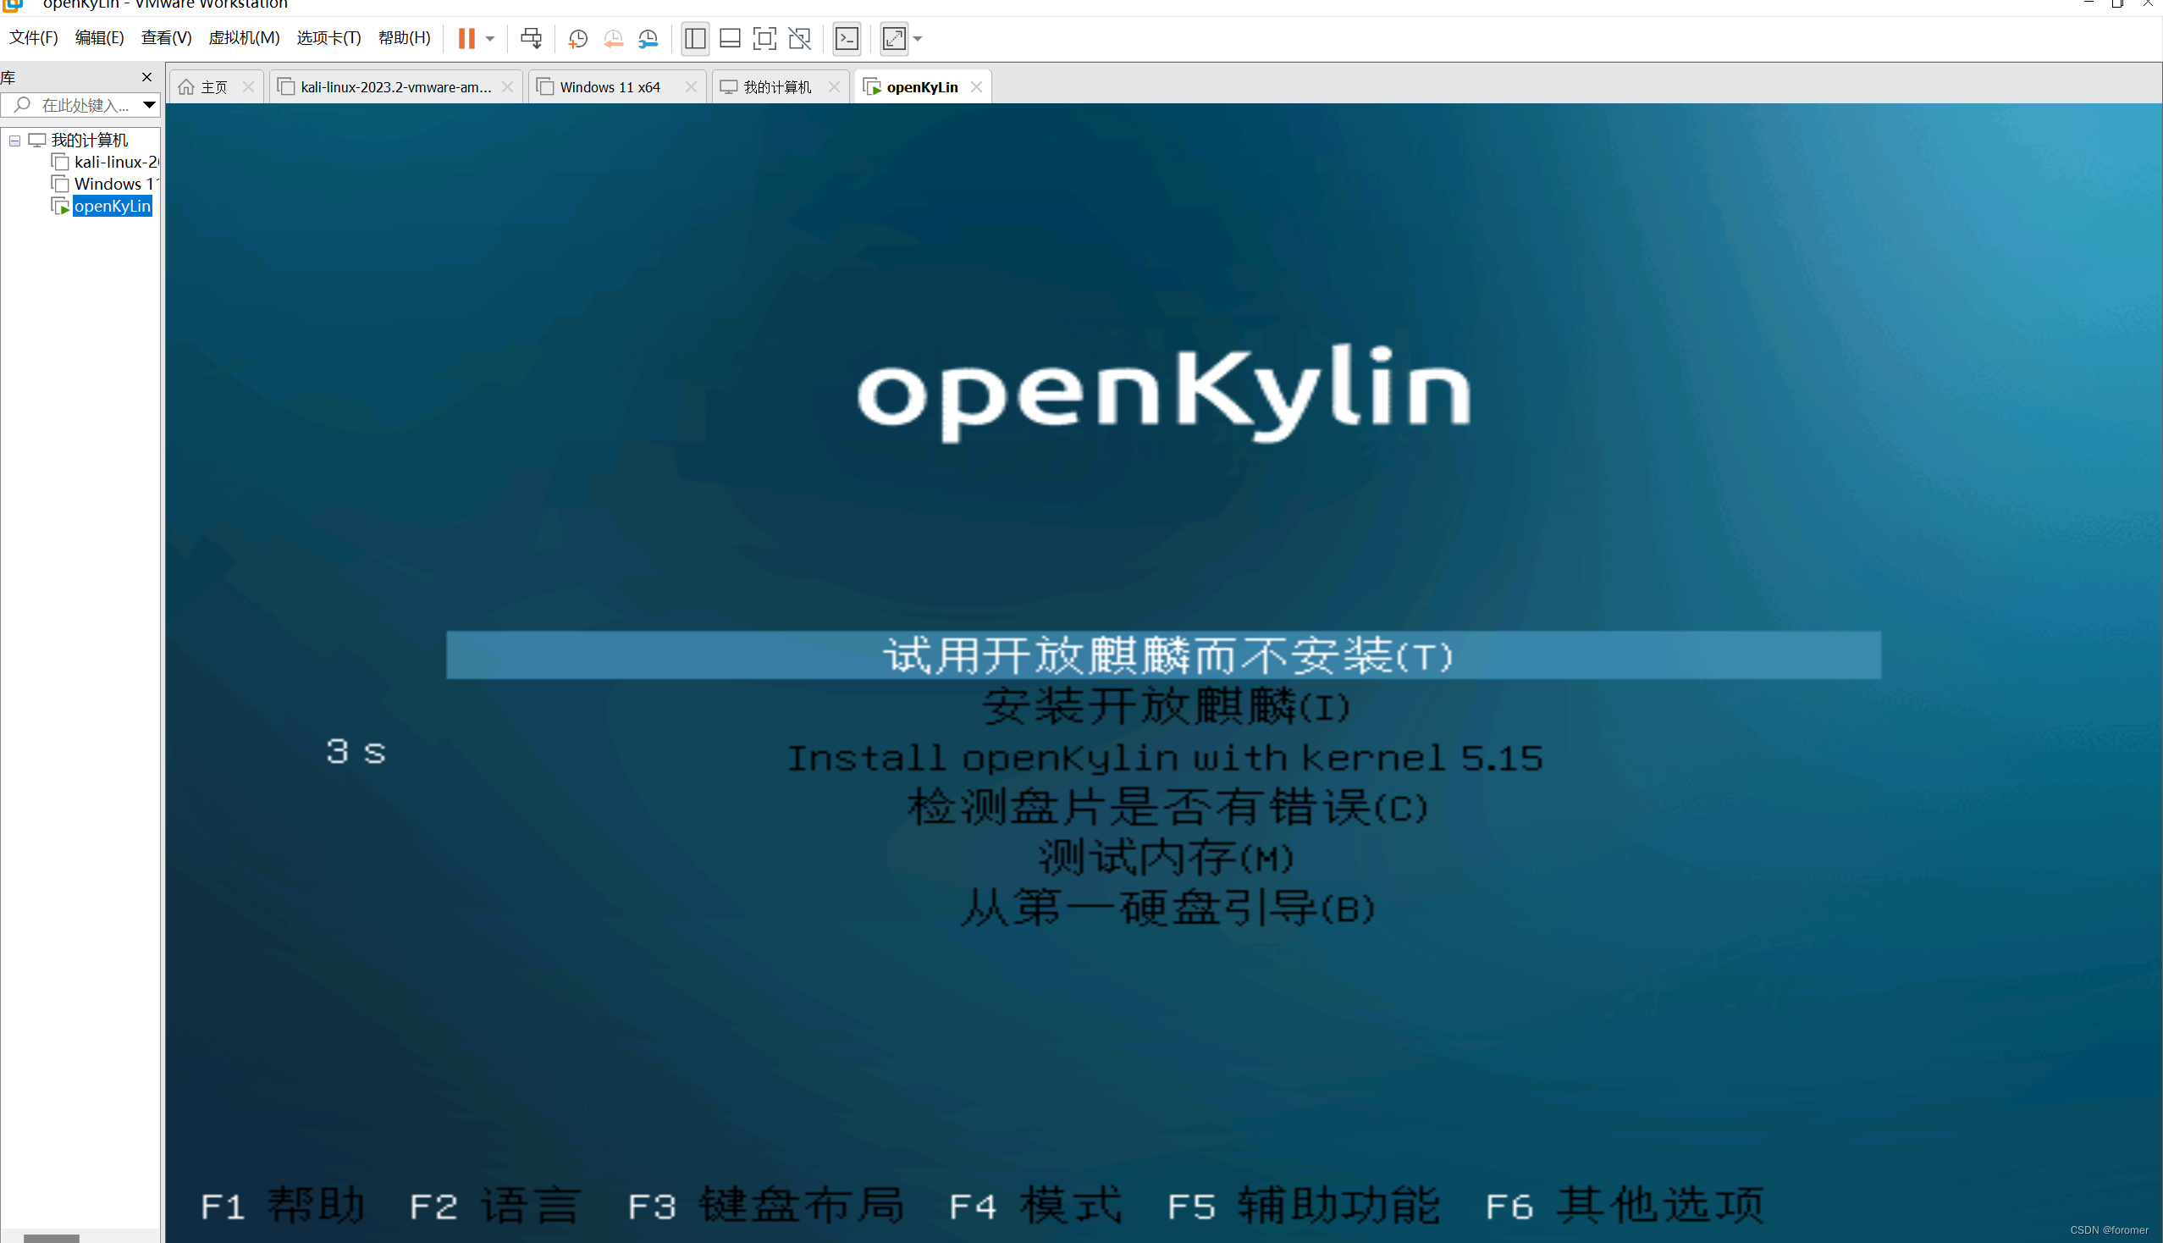Show or hide the library panel
The width and height of the screenshot is (2163, 1243).
tap(694, 38)
